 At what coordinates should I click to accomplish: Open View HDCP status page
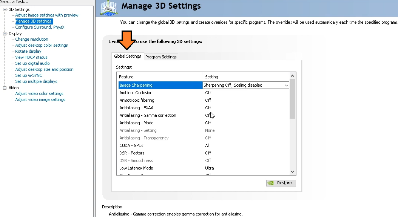pos(31,58)
